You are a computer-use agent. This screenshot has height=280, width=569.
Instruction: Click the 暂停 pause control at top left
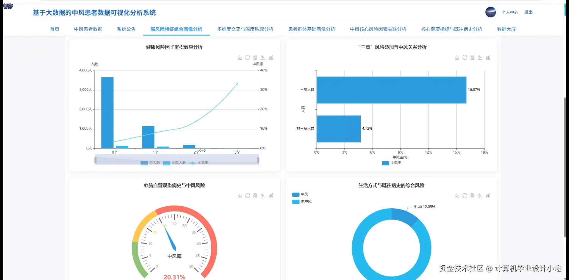point(8,6)
